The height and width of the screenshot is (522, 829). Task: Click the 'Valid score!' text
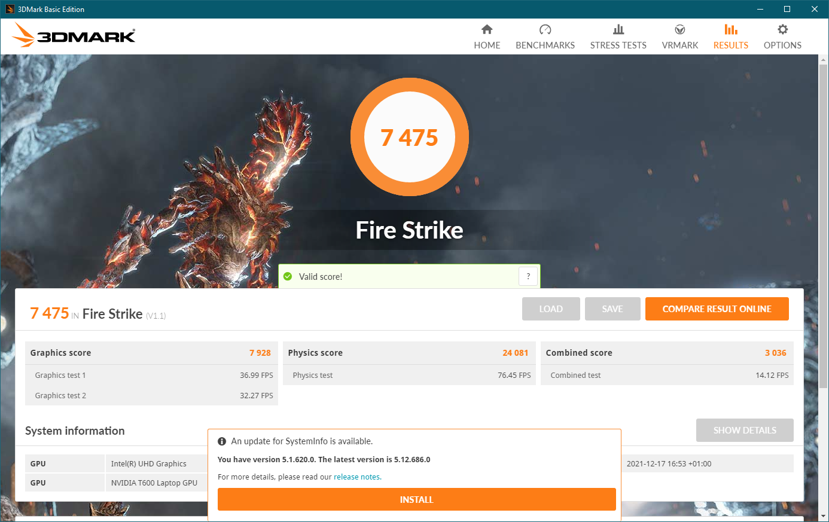[321, 277]
